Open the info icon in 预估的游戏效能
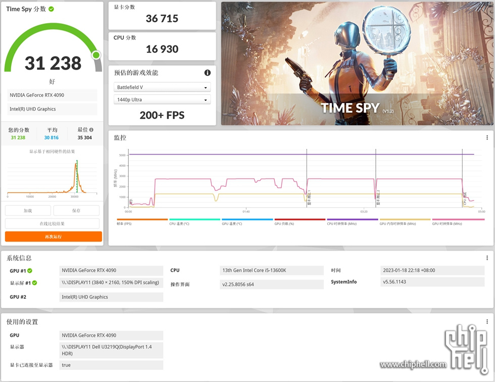Viewport: 495px width, 382px height. (x=208, y=73)
